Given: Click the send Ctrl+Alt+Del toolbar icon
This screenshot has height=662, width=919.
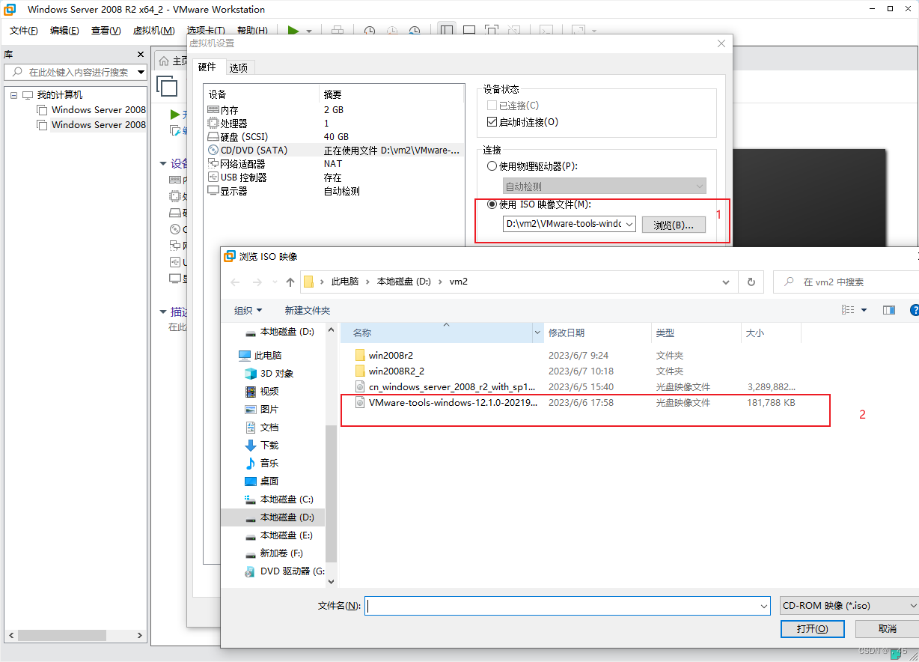Looking at the screenshot, I should click(x=337, y=31).
